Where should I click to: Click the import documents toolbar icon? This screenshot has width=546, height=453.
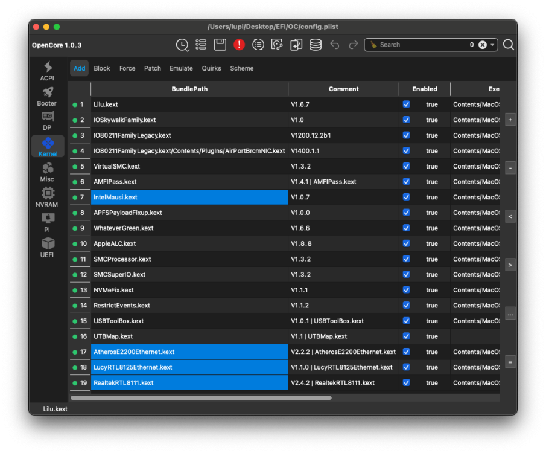tap(296, 45)
